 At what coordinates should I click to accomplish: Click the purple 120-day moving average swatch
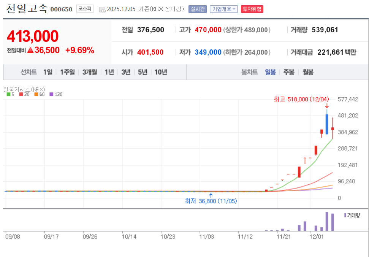pyautogui.click(x=51, y=94)
